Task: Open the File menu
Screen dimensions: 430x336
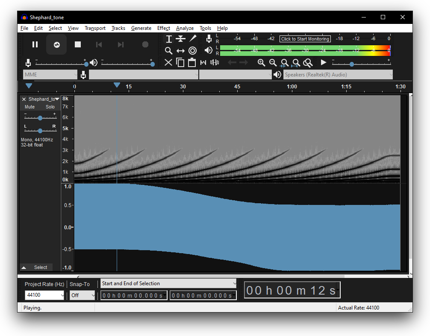Action: 24,28
